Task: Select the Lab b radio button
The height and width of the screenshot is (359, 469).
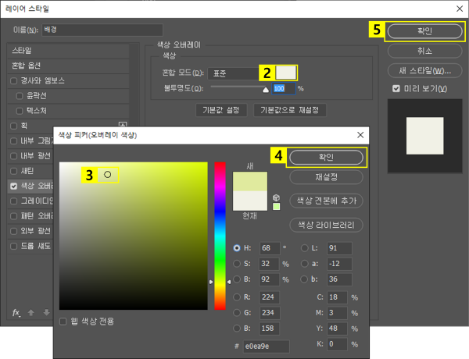Action: coord(304,279)
